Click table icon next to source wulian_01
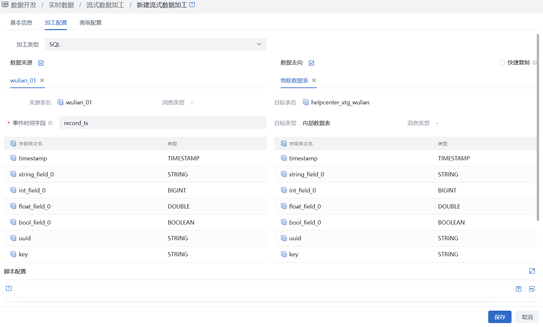Image resolution: width=543 pixels, height=327 pixels. click(60, 102)
